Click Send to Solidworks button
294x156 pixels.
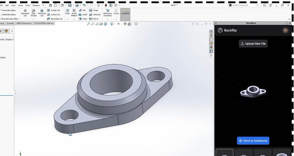253,141
